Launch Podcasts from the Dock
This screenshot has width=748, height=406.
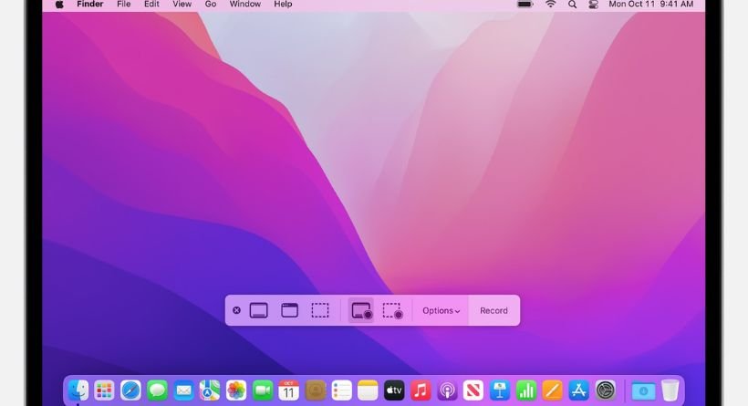(x=447, y=390)
